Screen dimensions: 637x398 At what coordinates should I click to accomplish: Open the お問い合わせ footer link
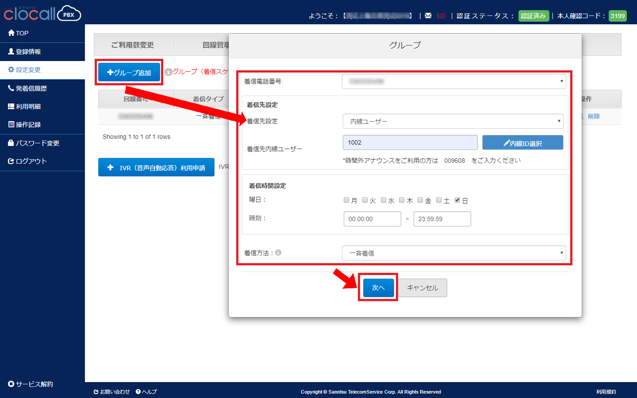point(111,392)
